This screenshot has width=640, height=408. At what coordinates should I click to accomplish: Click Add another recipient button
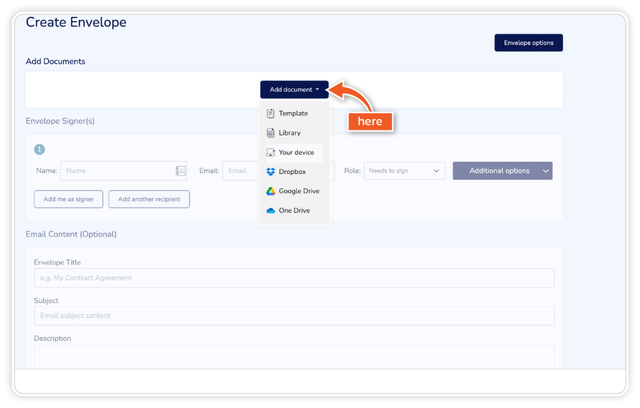pyautogui.click(x=149, y=200)
